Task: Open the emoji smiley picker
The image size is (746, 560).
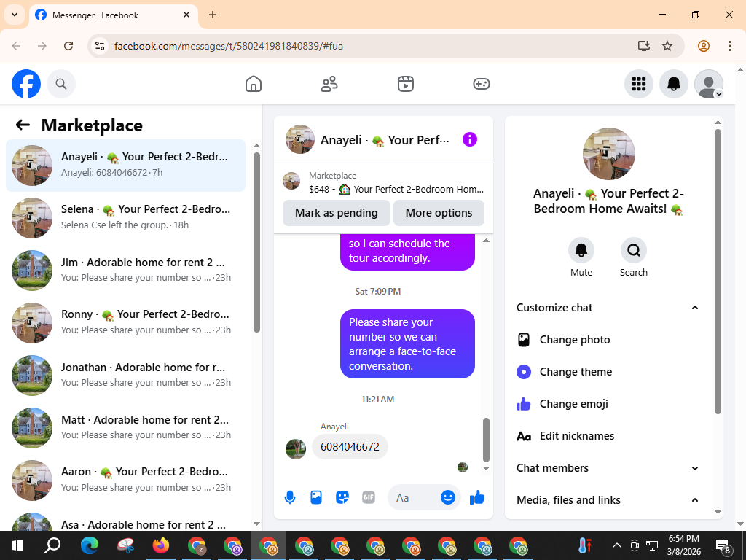Action: [448, 497]
